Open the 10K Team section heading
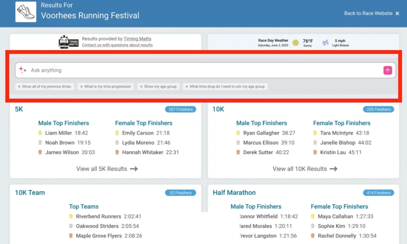This screenshot has width=407, height=244. pos(30,193)
